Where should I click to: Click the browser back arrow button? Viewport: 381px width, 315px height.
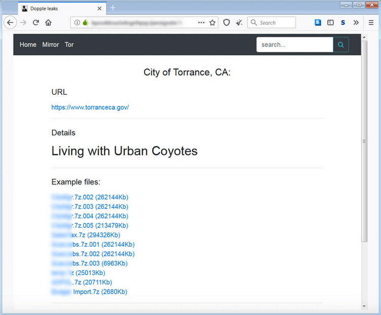click(x=10, y=22)
